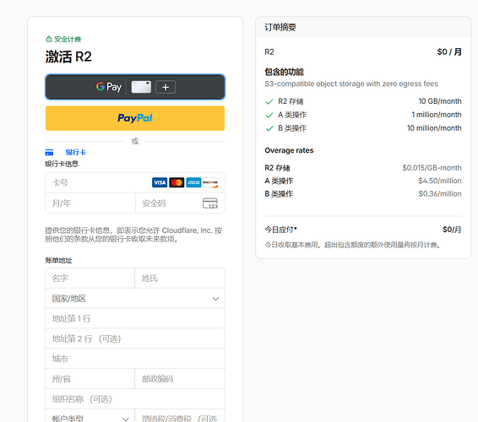The image size is (478, 422).
Task: Click the saved card thumbnail in Google Pay
Action: [x=141, y=87]
